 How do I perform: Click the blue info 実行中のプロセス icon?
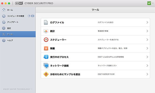(x=46, y=57)
